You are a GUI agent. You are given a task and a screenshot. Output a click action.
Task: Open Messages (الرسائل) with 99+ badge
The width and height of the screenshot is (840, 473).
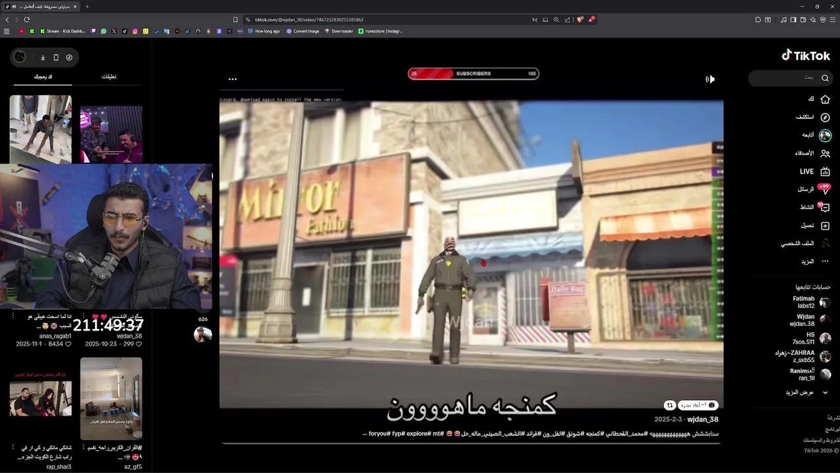825,189
